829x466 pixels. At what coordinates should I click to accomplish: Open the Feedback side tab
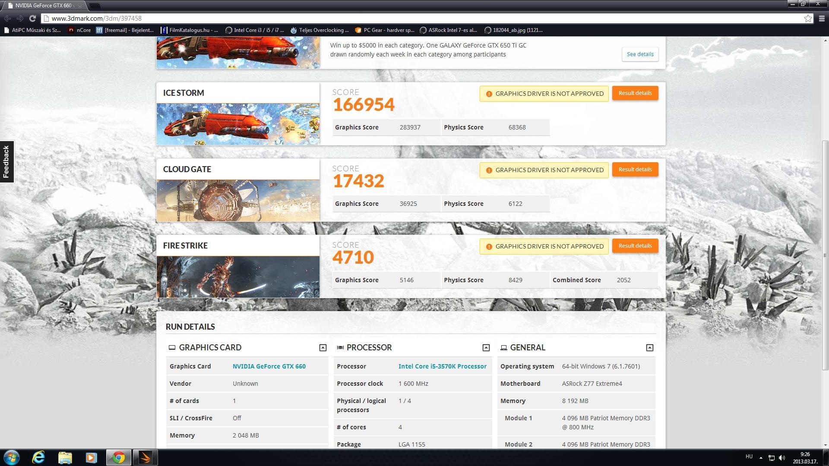(6, 162)
